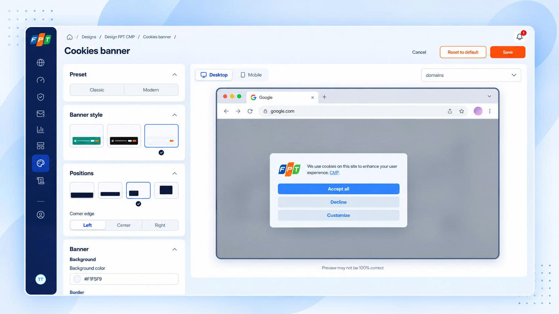Click Reset to default
The image size is (559, 314).
[x=463, y=52]
